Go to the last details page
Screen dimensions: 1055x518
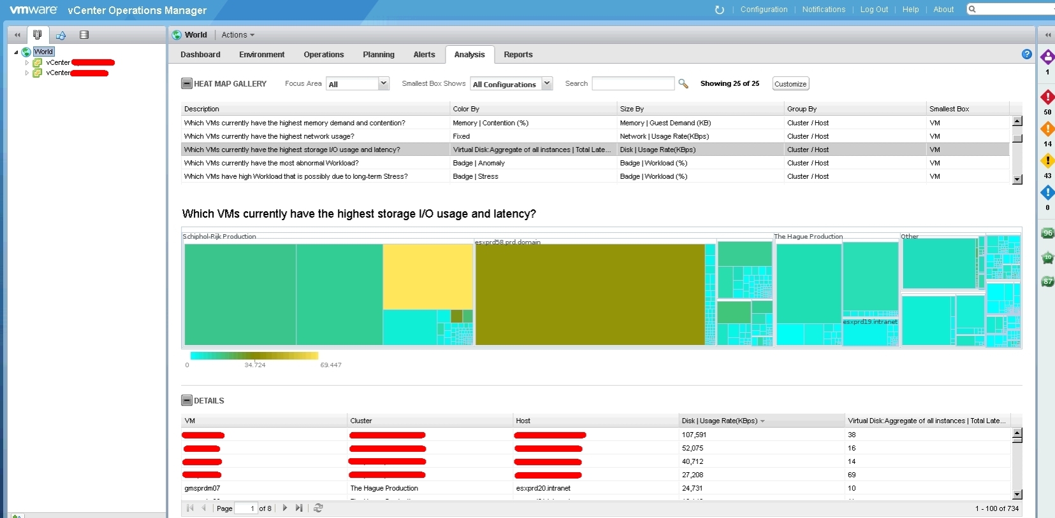(299, 508)
